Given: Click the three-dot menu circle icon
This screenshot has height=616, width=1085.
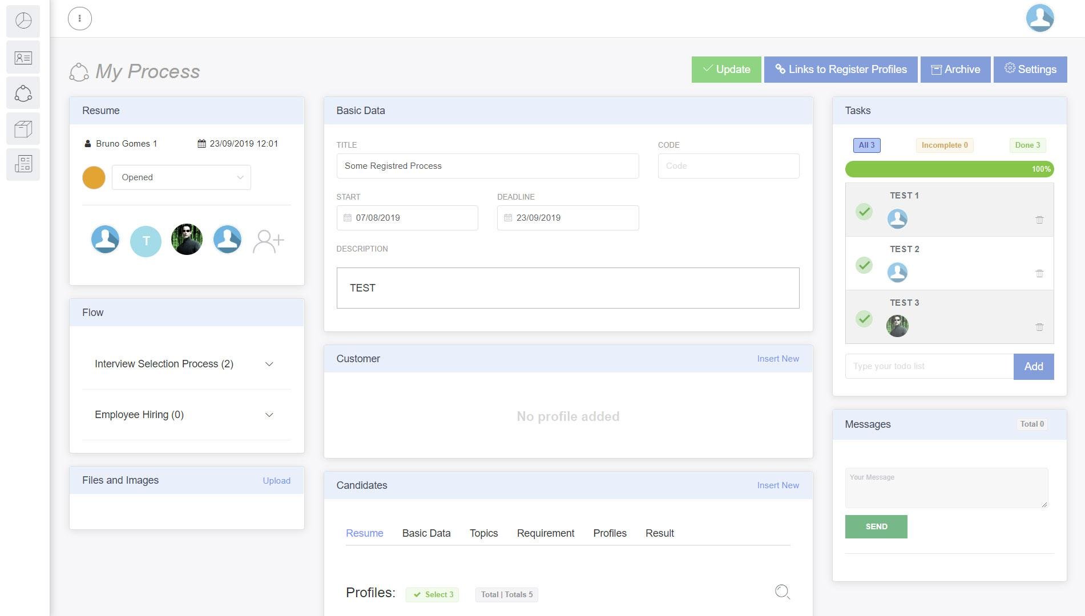Looking at the screenshot, I should click(x=80, y=18).
